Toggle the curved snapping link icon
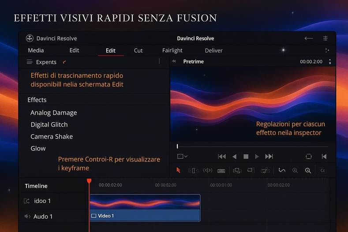 click(x=282, y=170)
